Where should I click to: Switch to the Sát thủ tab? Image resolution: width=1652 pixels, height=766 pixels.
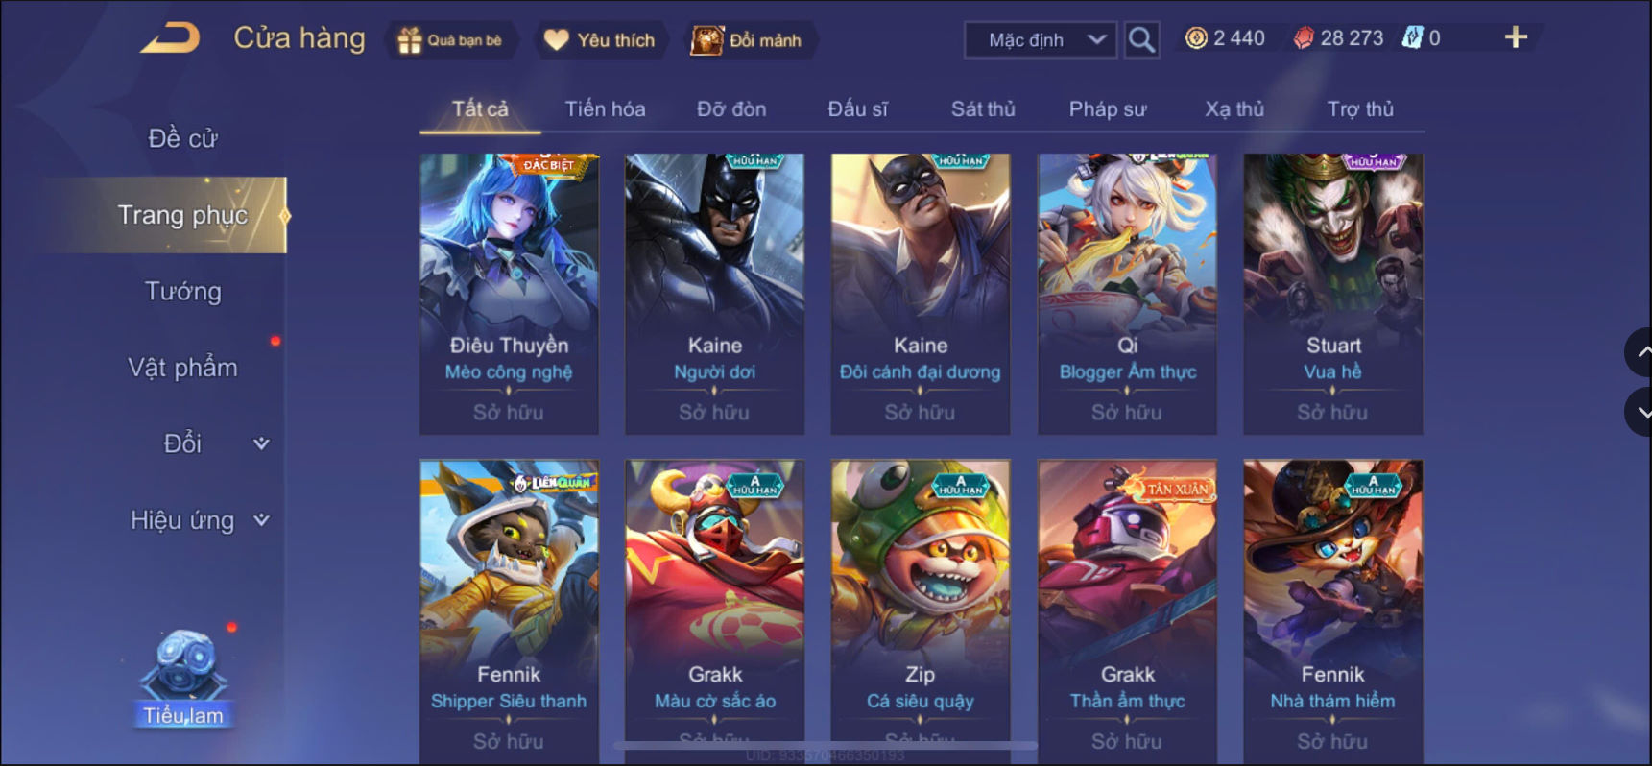click(x=983, y=109)
